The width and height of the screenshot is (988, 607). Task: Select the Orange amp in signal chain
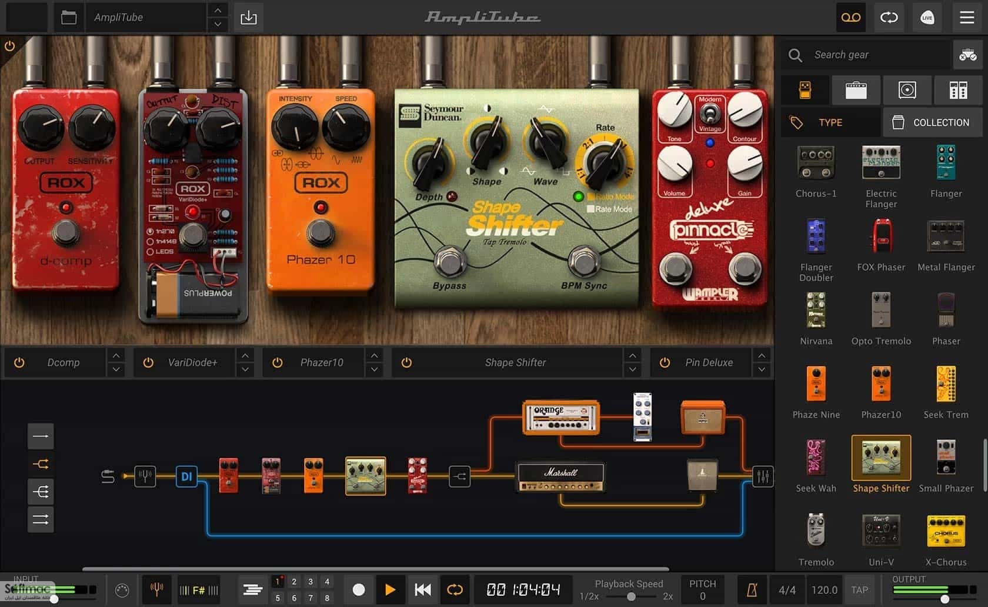point(560,417)
